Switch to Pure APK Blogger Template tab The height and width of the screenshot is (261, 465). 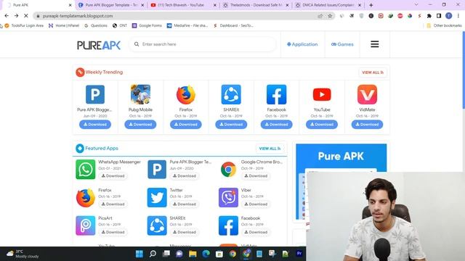tap(111, 5)
